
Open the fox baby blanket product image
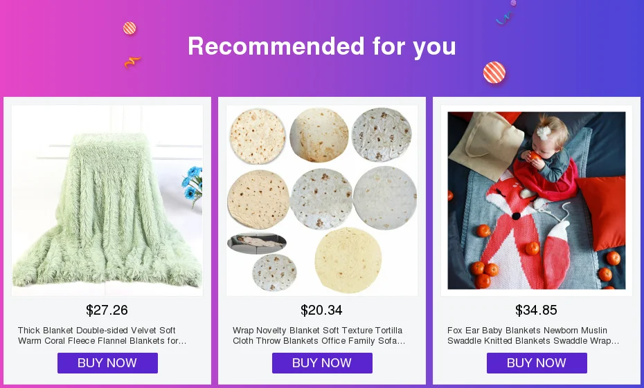coord(537,200)
